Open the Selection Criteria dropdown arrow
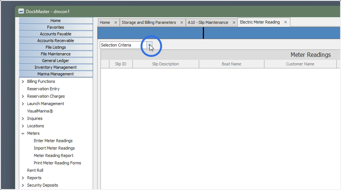 (x=149, y=45)
